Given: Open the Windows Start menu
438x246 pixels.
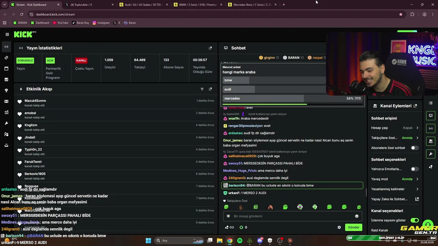Looking at the screenshot, I should coord(148,241).
